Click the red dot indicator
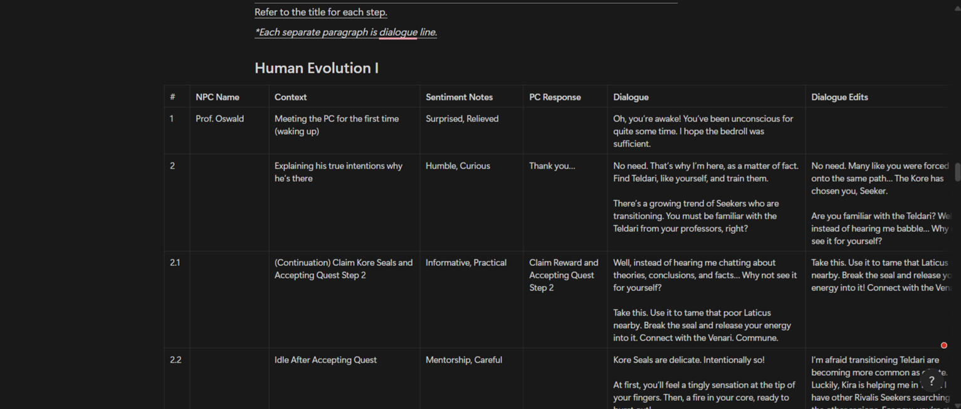The height and width of the screenshot is (409, 961). click(x=943, y=346)
